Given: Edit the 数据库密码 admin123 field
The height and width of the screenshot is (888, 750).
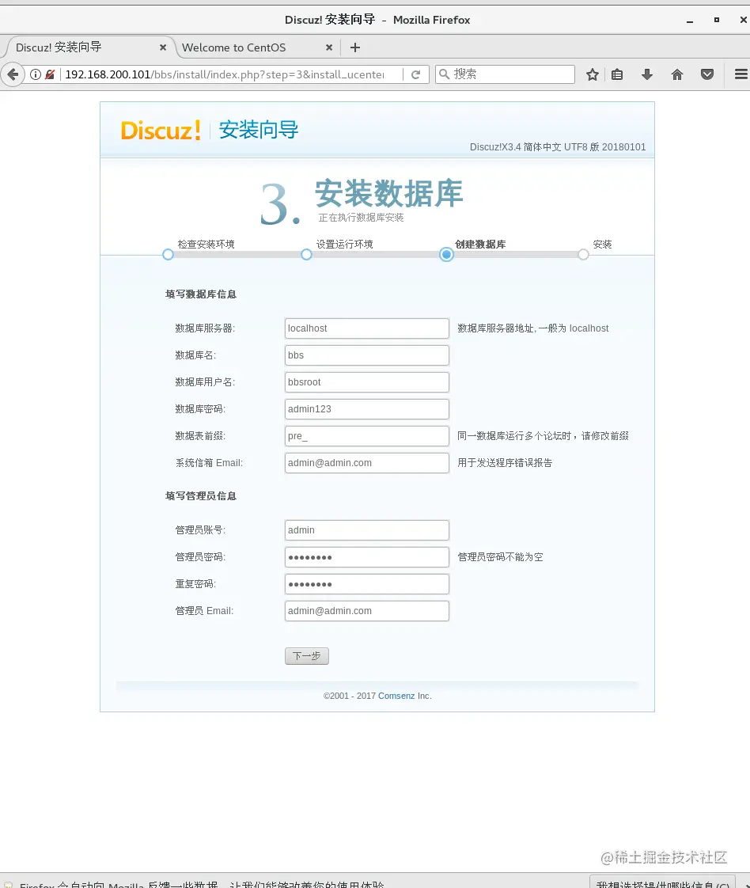Looking at the screenshot, I should tap(367, 409).
